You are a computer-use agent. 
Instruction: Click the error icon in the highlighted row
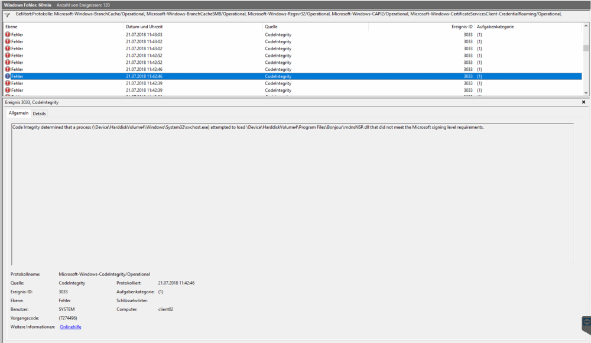[8, 76]
